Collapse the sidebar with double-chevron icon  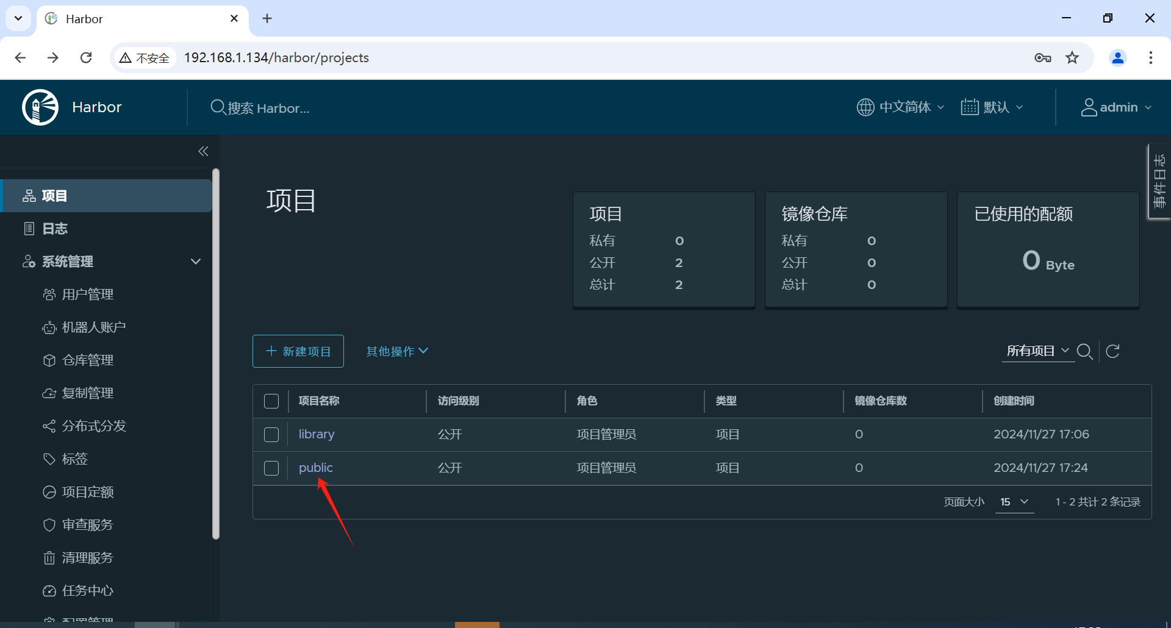(x=203, y=151)
